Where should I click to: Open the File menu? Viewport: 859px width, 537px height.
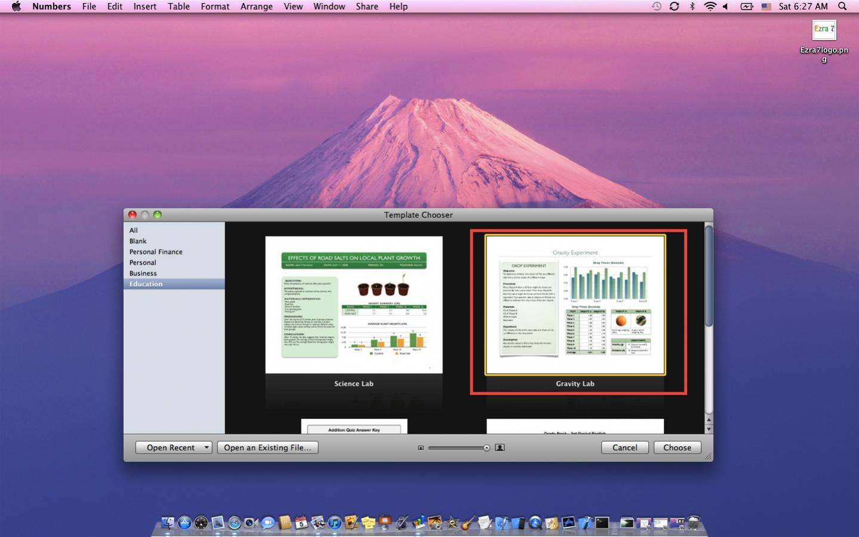(x=89, y=6)
